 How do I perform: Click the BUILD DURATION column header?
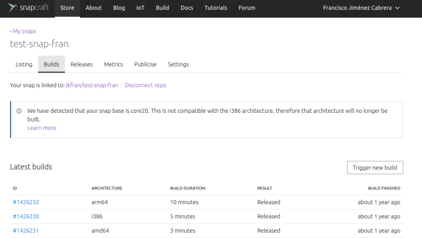pyautogui.click(x=188, y=188)
